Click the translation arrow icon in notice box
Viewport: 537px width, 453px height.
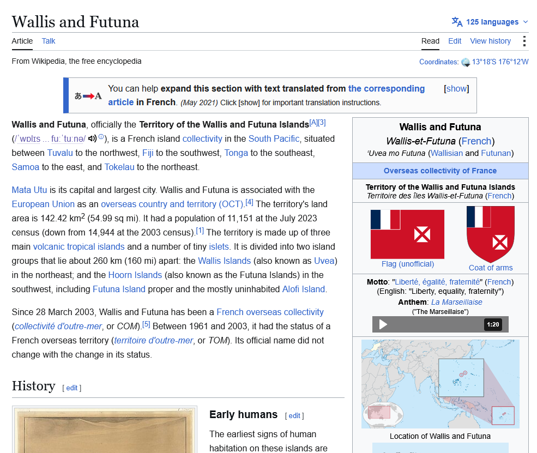88,96
